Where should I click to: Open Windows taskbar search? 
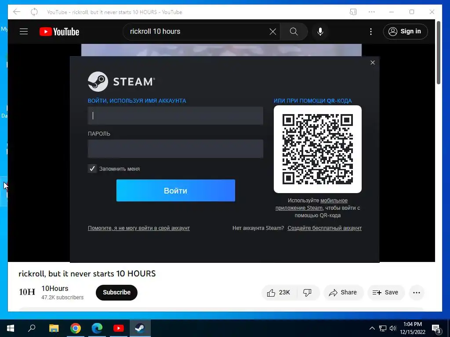click(32, 328)
